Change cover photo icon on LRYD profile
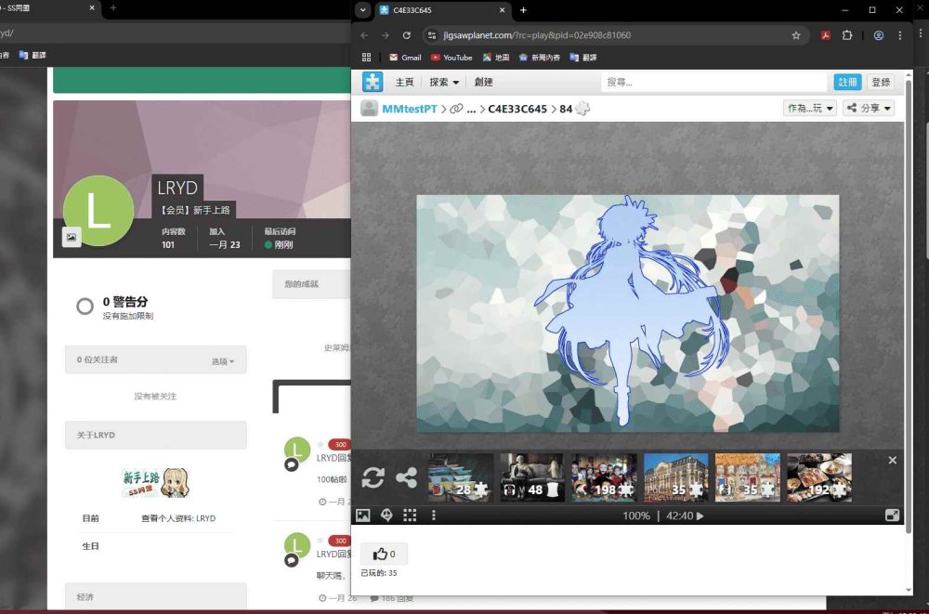The width and height of the screenshot is (929, 614). point(72,237)
